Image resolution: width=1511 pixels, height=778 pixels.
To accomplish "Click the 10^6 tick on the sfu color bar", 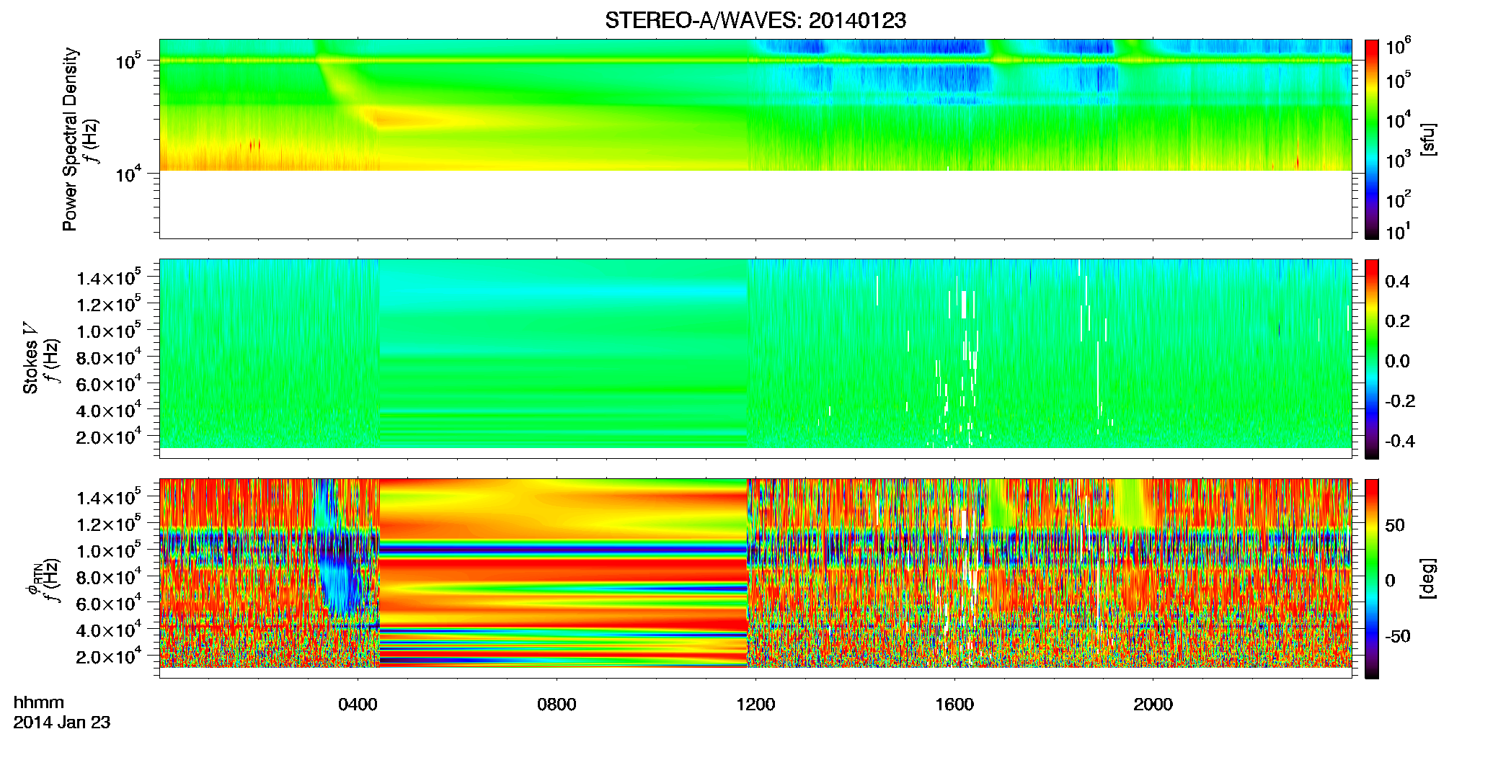I will [x=1399, y=47].
